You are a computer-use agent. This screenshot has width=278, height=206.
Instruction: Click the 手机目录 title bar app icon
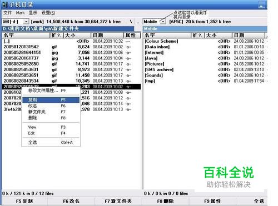(5, 5)
